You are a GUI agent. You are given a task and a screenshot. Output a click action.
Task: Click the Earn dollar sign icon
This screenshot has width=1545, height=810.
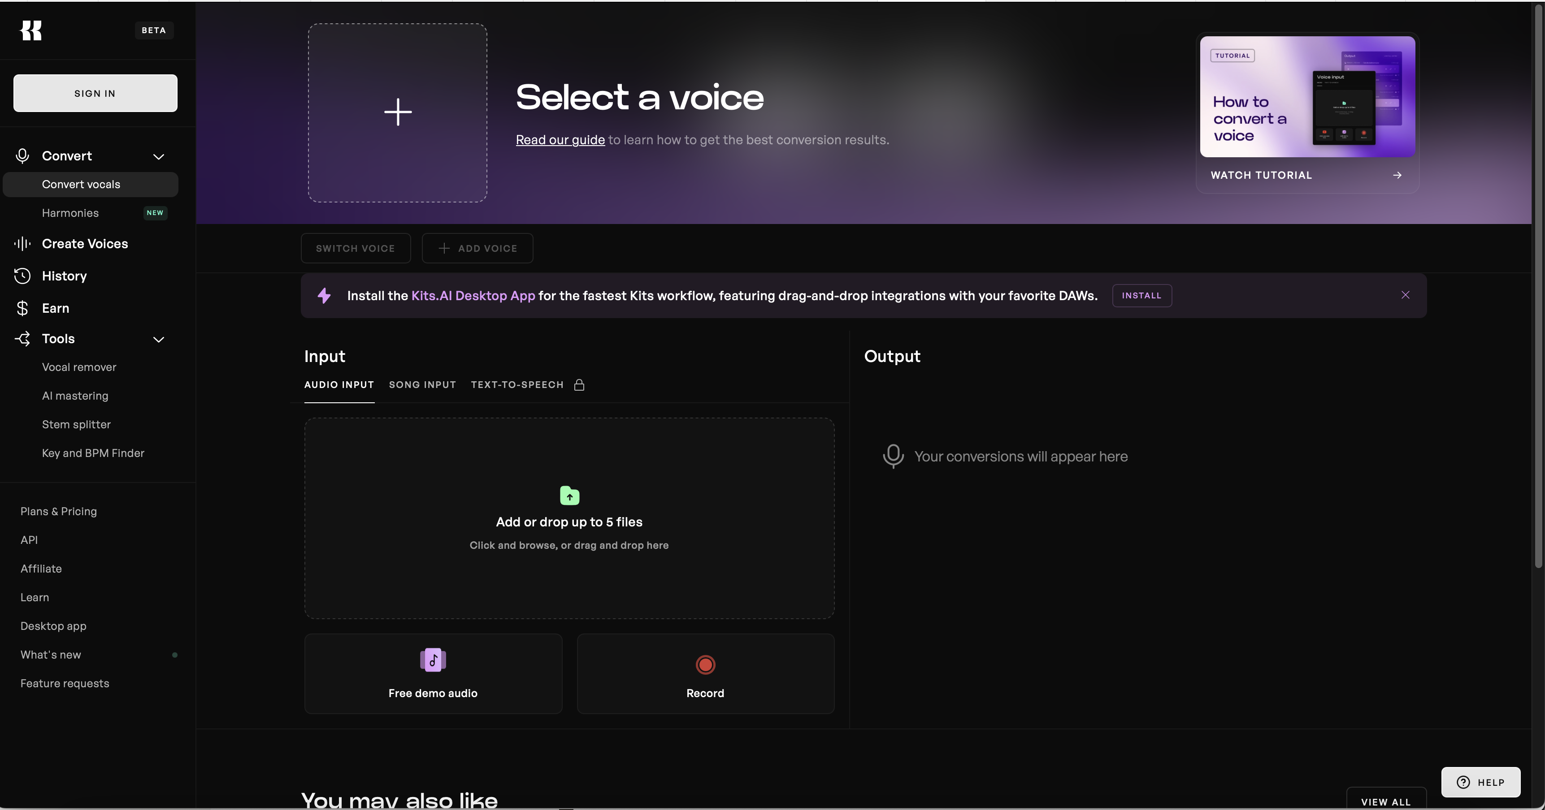point(22,308)
